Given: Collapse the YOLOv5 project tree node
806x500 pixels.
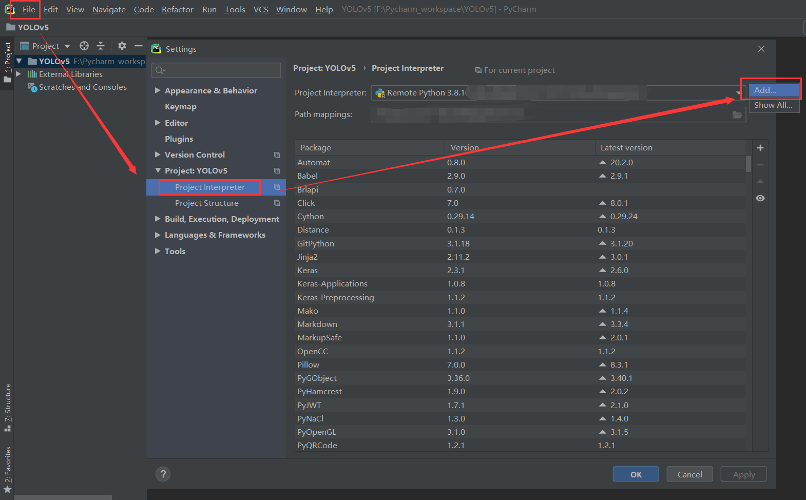Looking at the screenshot, I should (x=19, y=61).
